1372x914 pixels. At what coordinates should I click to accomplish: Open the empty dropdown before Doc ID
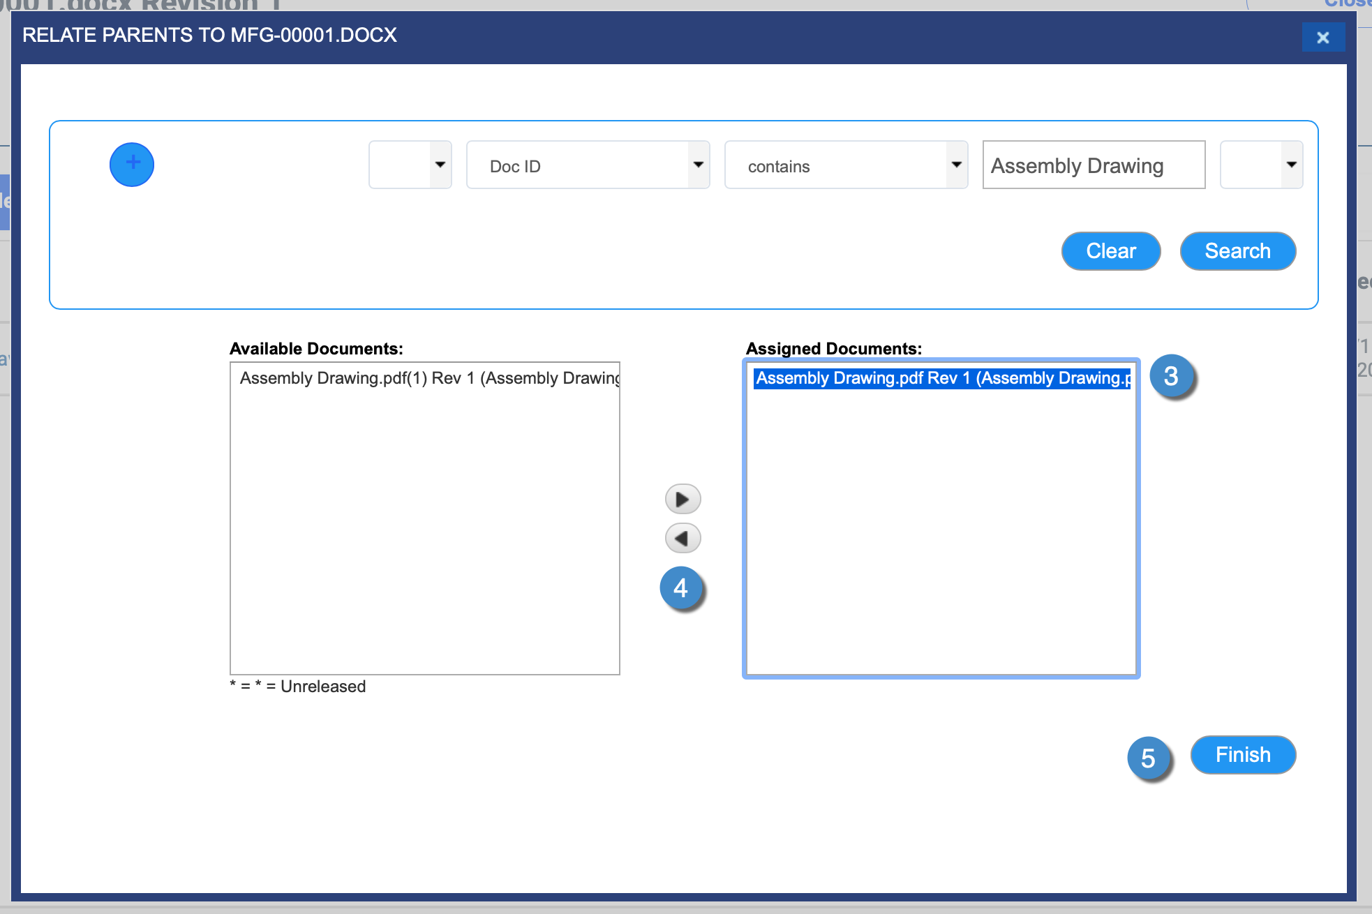coord(410,165)
